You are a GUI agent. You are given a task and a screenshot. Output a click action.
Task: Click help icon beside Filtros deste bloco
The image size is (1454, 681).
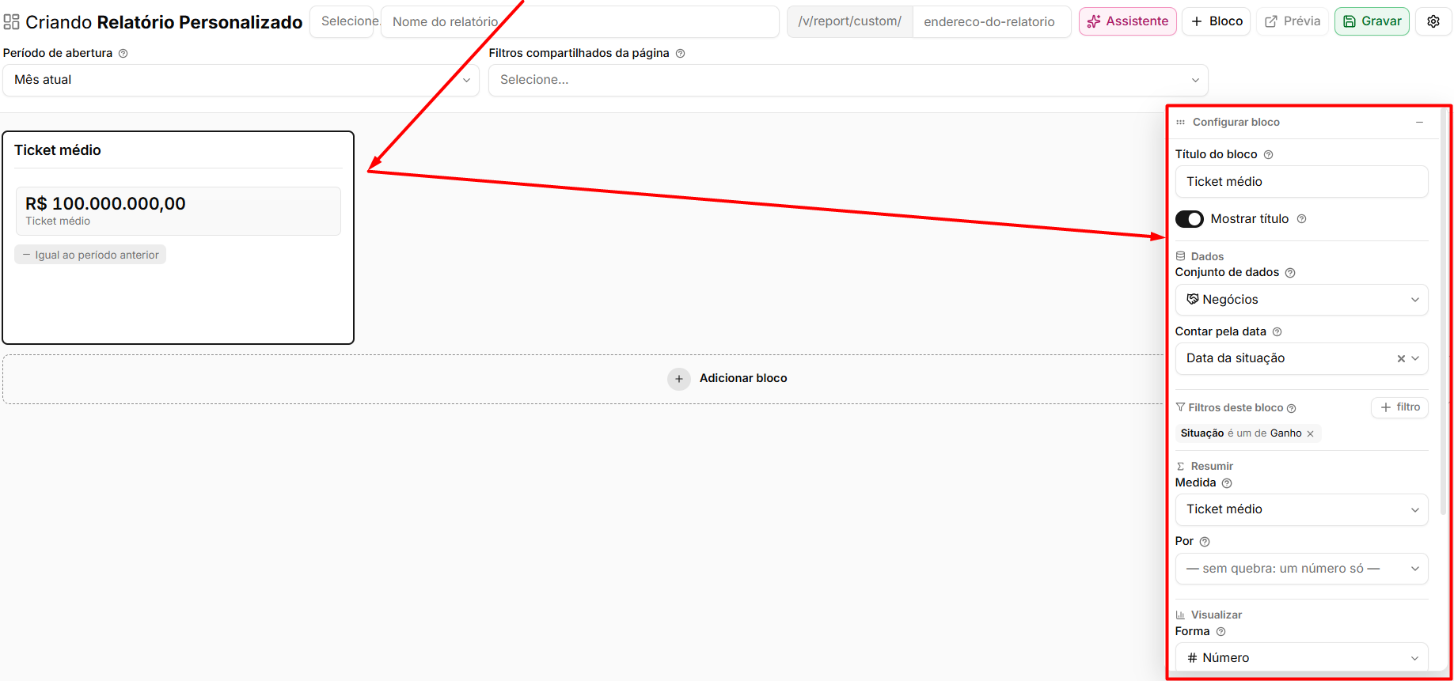click(1291, 408)
